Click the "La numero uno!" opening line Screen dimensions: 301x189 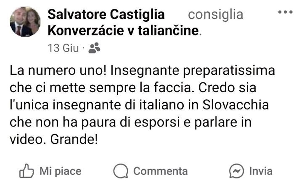(58, 70)
